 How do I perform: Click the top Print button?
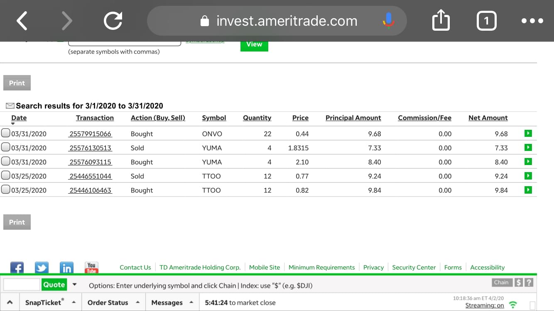coord(17,83)
